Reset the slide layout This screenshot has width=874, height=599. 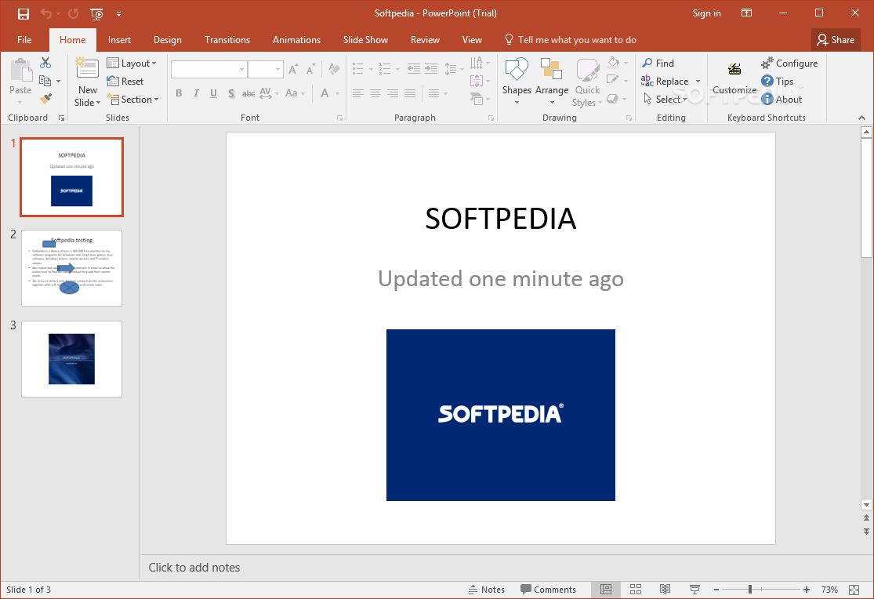pyautogui.click(x=125, y=82)
